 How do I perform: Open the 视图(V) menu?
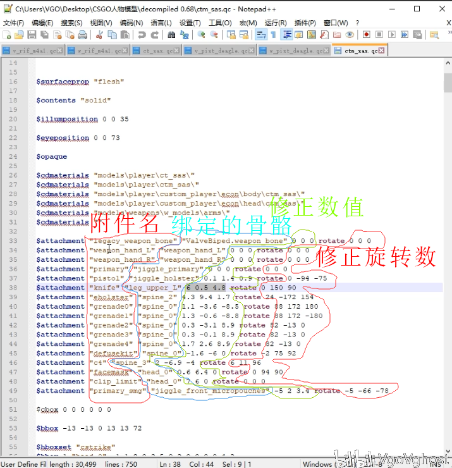coord(101,23)
